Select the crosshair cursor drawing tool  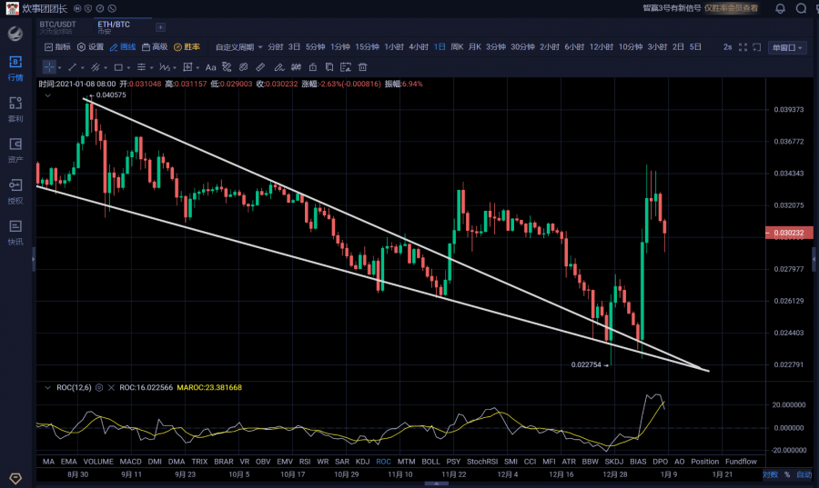[48, 66]
